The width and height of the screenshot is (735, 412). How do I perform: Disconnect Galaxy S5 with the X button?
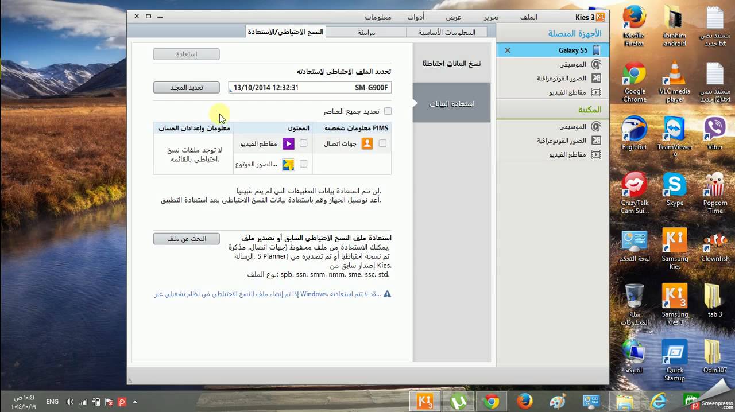pos(508,50)
